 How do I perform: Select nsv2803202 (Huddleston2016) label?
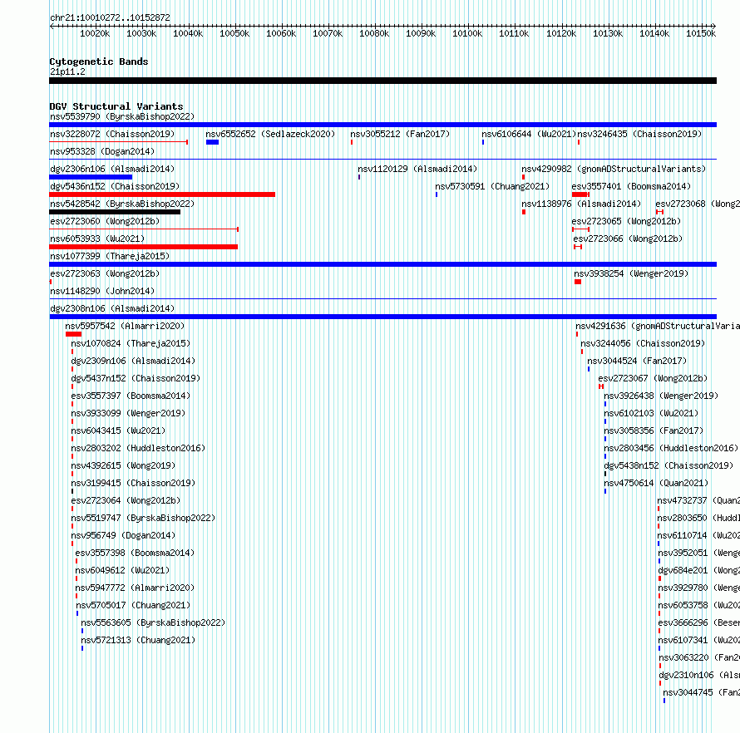tap(138, 448)
